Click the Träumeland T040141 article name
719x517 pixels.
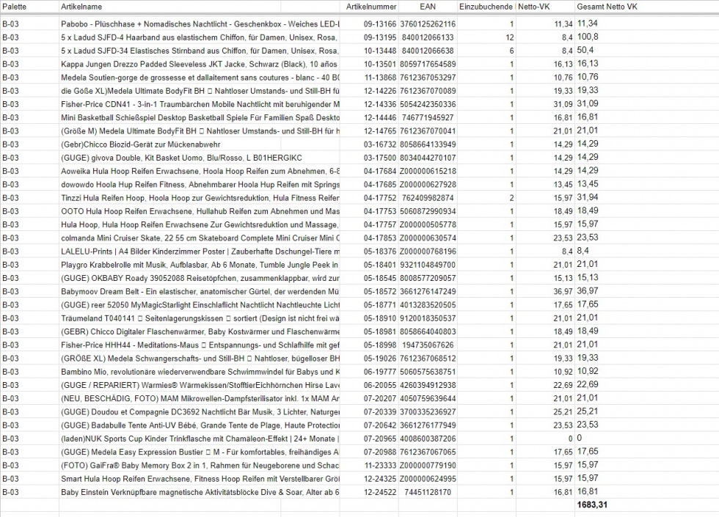(200, 318)
